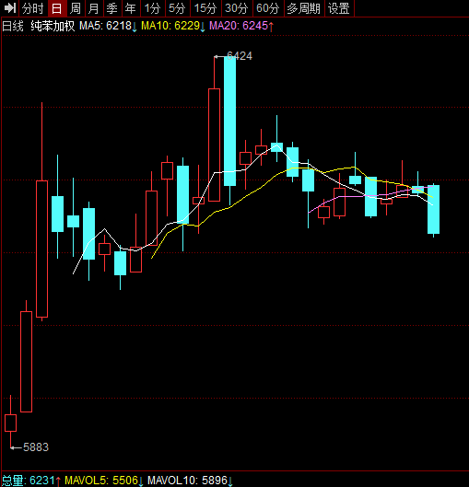This screenshot has width=469, height=487.
Task: Select the 日 daily period tab
Action: pyautogui.click(x=57, y=8)
